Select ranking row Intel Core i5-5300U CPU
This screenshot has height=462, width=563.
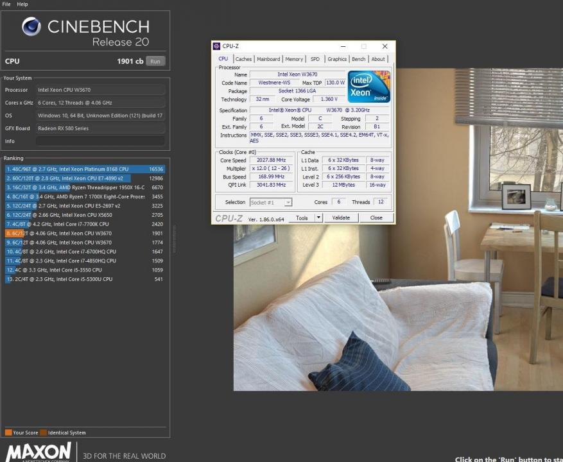coord(85,279)
